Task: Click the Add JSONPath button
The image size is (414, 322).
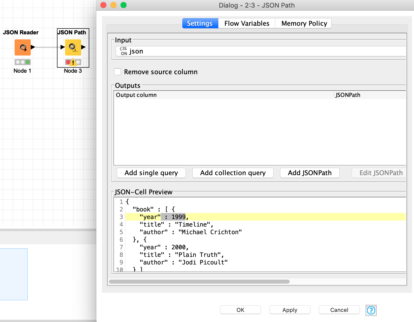Action: tap(310, 173)
